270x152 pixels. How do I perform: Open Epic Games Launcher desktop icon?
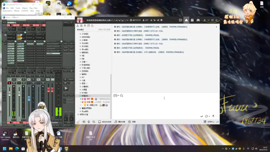(5, 136)
